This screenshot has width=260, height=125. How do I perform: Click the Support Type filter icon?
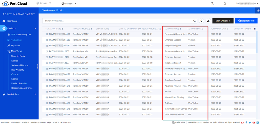tap(180, 29)
